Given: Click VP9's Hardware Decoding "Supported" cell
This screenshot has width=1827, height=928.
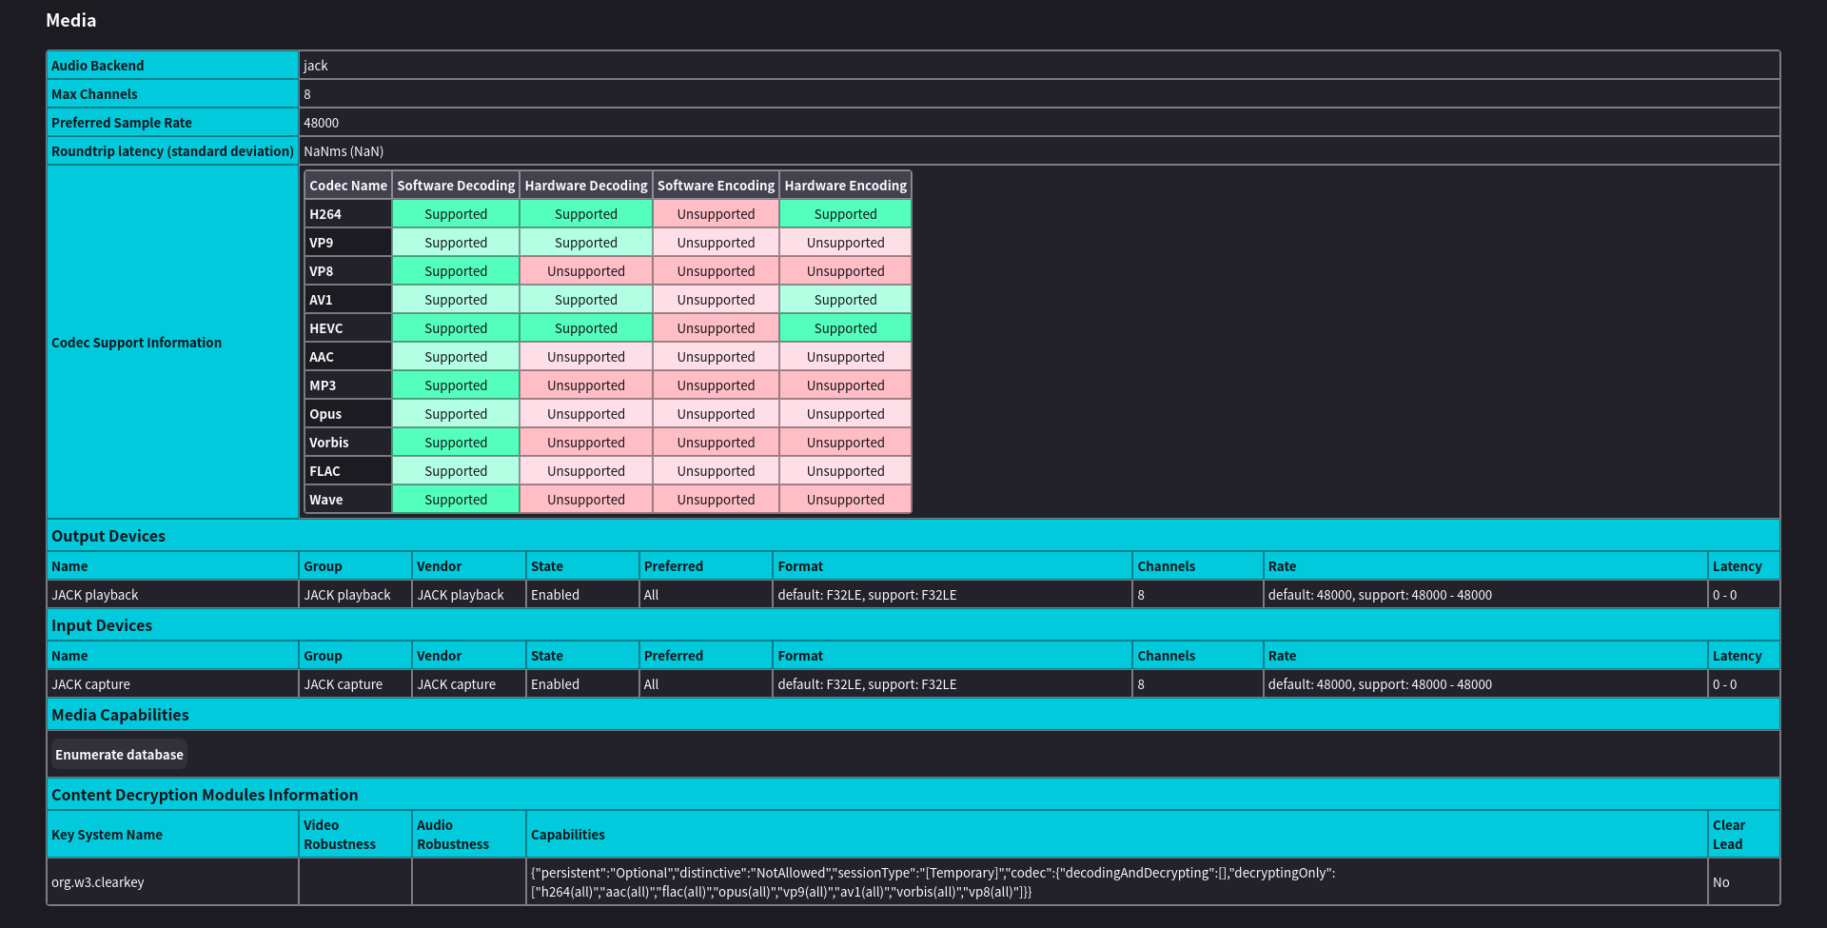Looking at the screenshot, I should [586, 243].
